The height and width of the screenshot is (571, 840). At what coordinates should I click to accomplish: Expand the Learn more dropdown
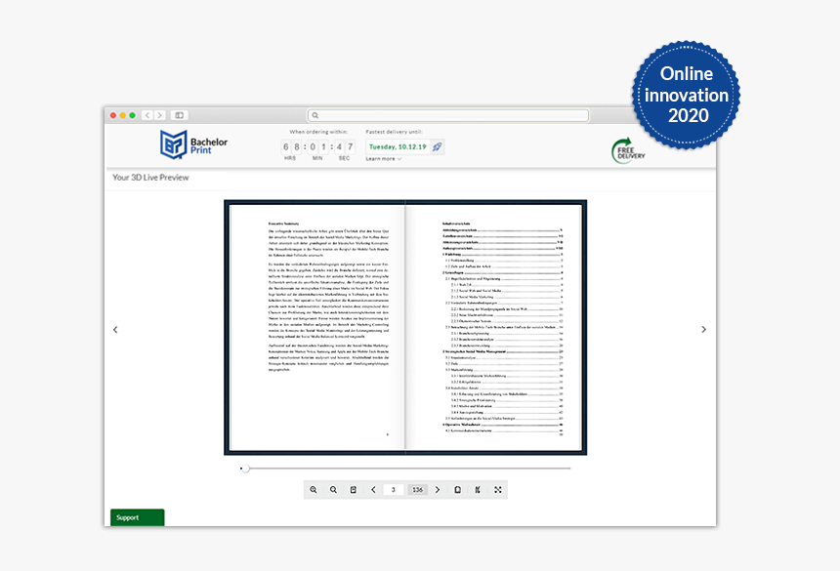(x=384, y=159)
